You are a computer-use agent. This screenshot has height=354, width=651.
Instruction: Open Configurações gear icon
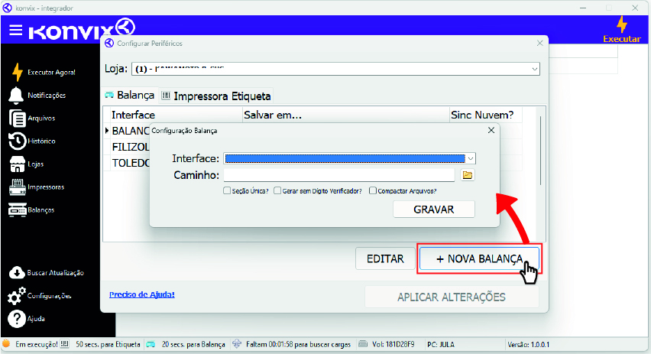click(x=17, y=296)
